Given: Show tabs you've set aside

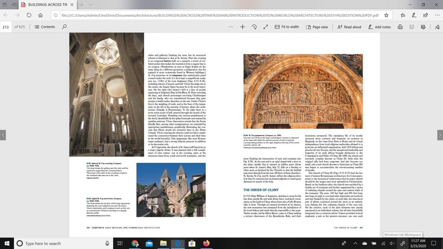Looking at the screenshot, I should click(x=5, y=5).
